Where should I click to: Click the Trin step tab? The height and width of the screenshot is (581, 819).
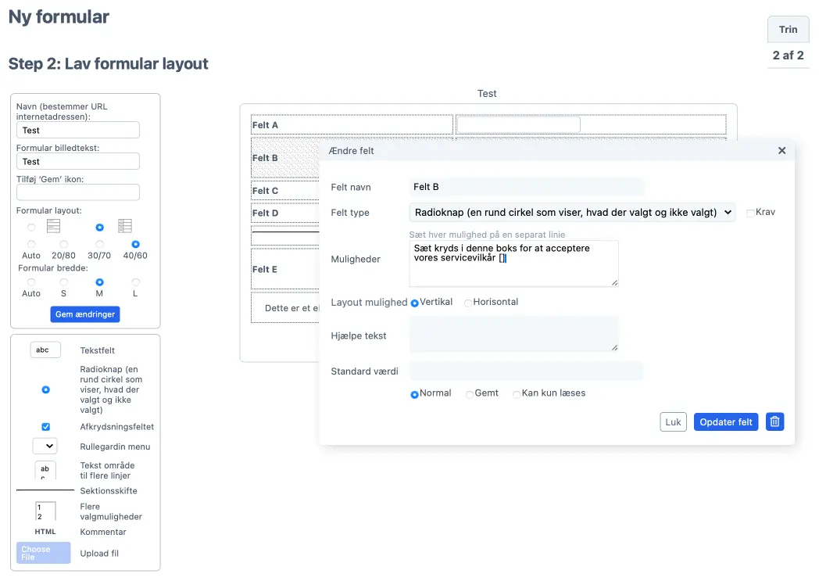coord(789,29)
